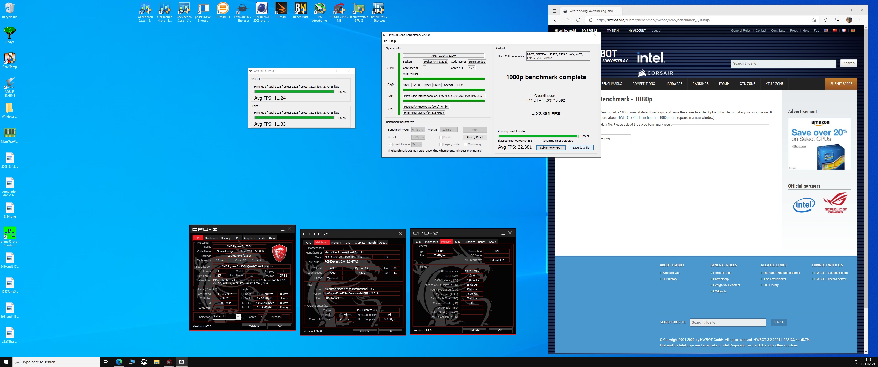The image size is (878, 367).
Task: Add this page to favorites in Edge
Action: pos(814,20)
